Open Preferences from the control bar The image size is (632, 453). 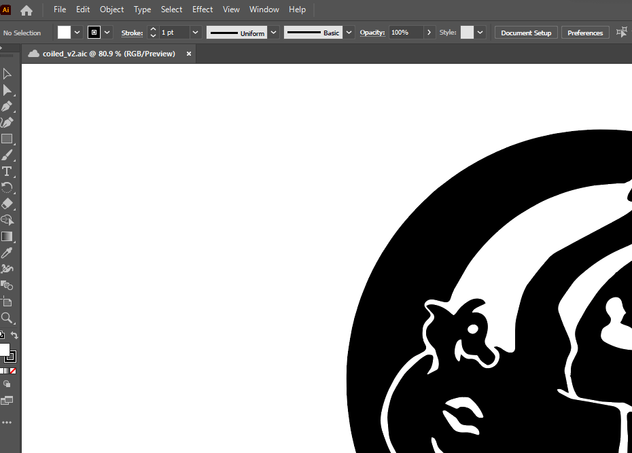[584, 33]
